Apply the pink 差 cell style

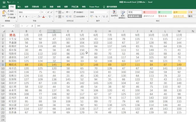pos(150,12)
